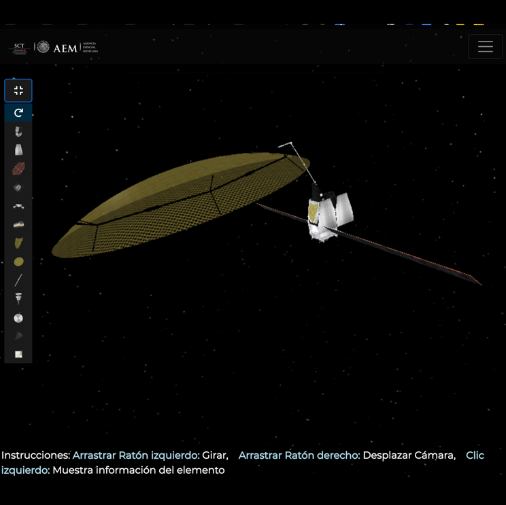Open the hamburger navigation menu
Screen dimensions: 506x505
(485, 47)
